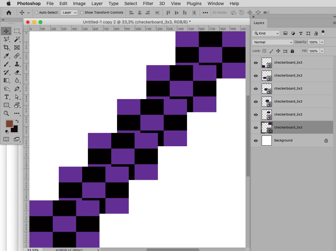Enable Show Transform Controls checkbox

(x=82, y=12)
